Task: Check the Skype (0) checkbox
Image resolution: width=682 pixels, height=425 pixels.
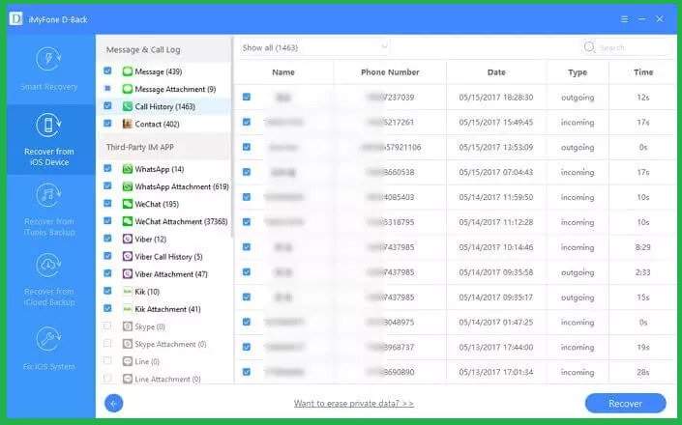Action: coord(107,326)
